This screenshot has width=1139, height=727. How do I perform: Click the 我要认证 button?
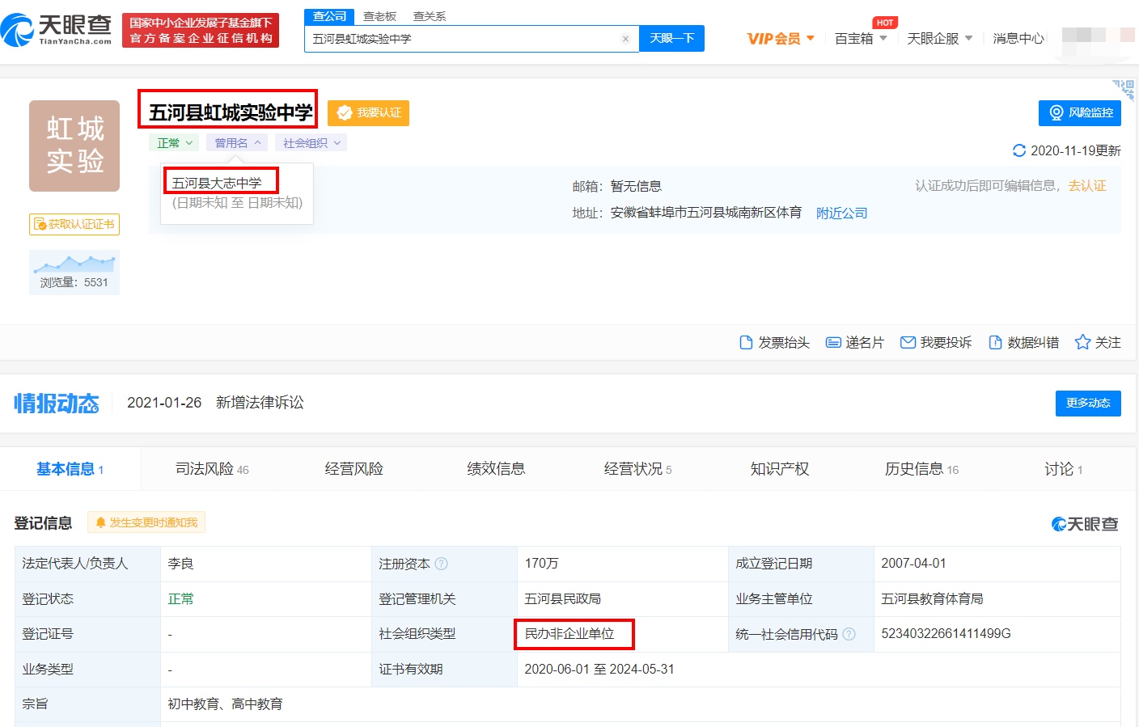368,113
